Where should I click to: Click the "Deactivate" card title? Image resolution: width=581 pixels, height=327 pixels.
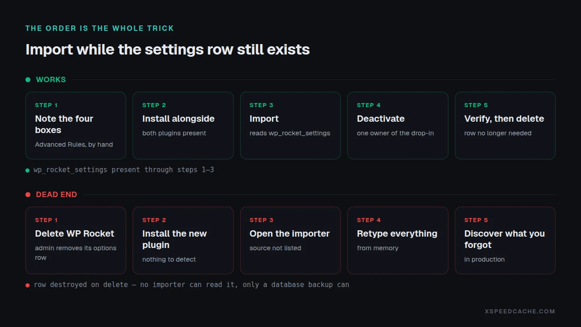(x=381, y=119)
